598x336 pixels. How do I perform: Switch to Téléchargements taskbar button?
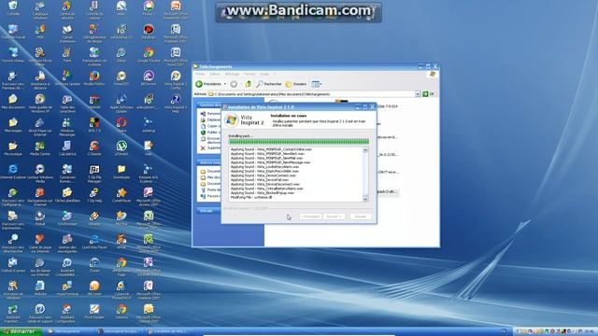point(67,331)
